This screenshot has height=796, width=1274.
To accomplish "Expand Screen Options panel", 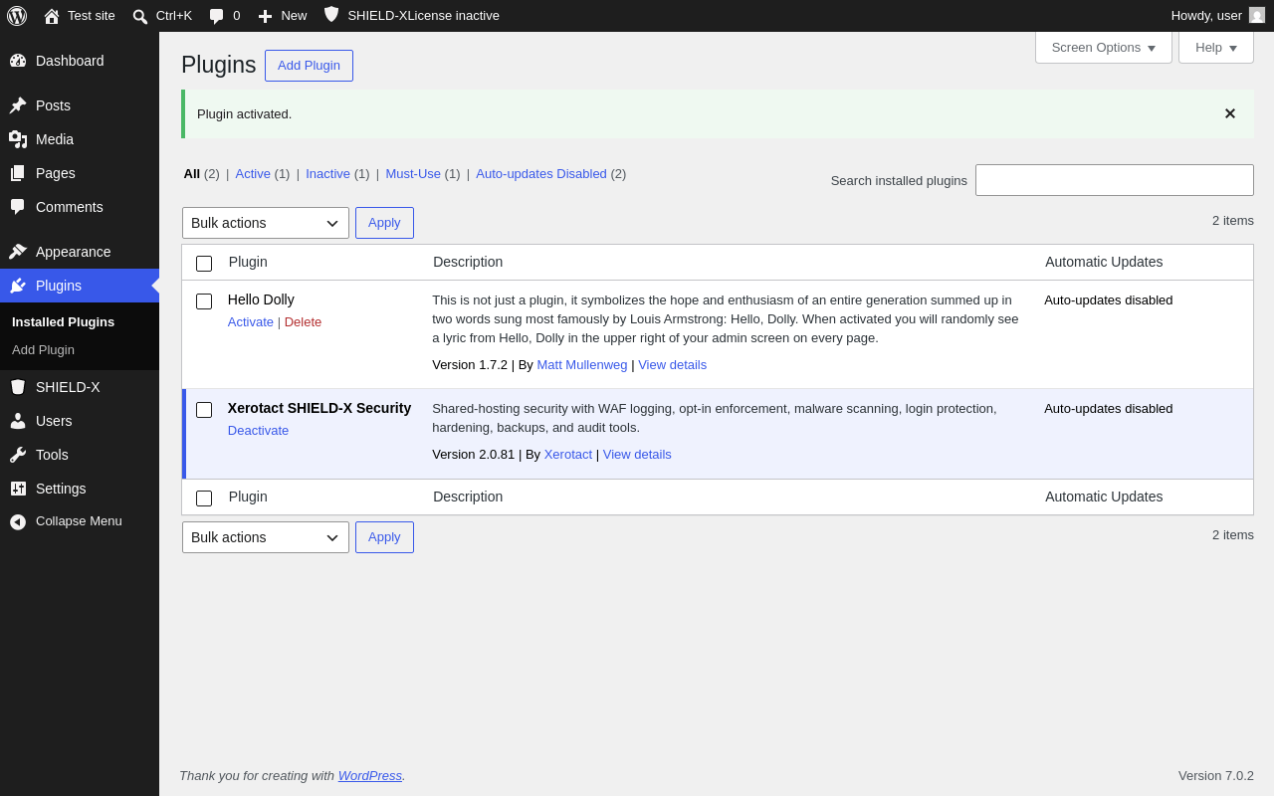I will tap(1104, 47).
